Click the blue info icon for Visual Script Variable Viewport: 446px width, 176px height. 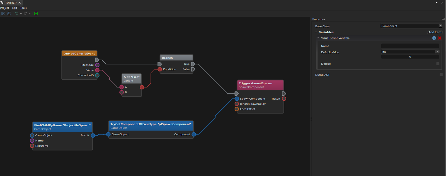434,38
